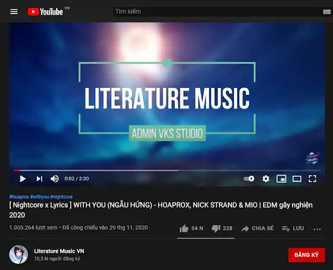Save video with the LƯU button

pos(293,228)
